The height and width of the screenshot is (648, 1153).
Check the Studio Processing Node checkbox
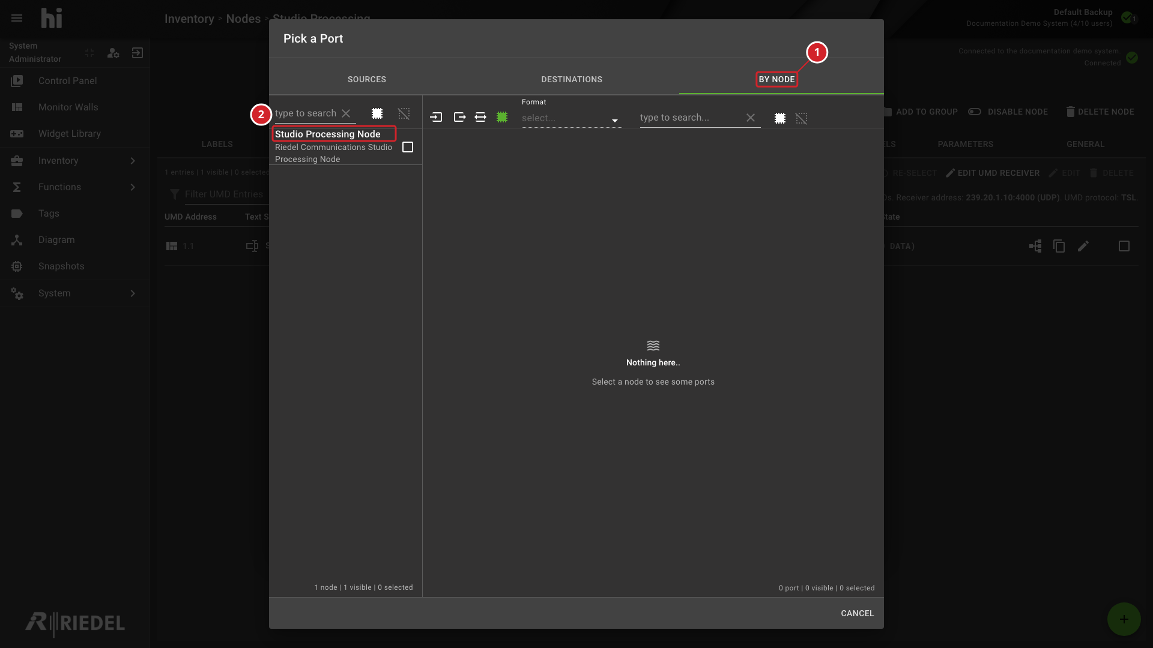click(x=408, y=147)
